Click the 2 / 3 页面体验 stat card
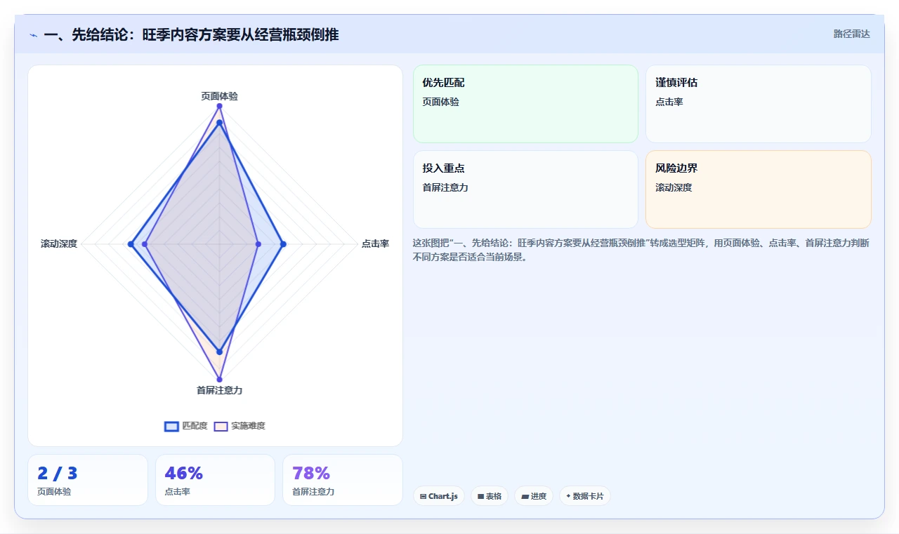The width and height of the screenshot is (899, 534). tap(88, 480)
